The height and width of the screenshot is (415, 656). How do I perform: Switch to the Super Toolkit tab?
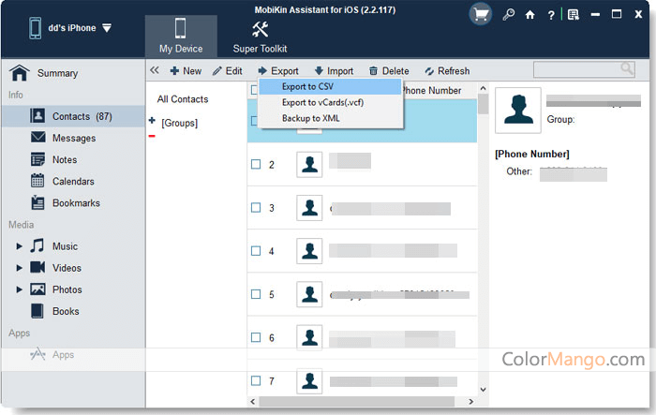point(260,36)
